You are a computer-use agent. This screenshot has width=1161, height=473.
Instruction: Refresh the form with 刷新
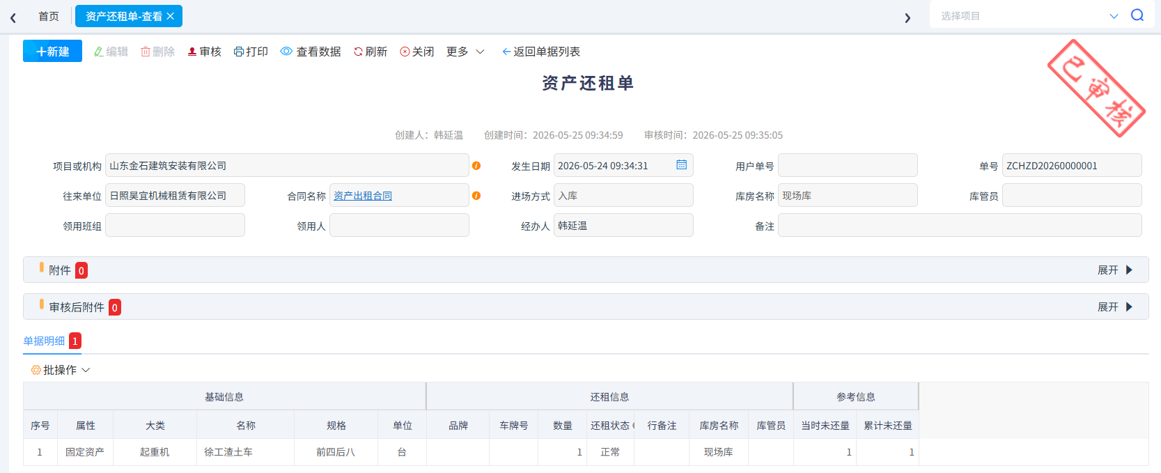(x=371, y=52)
